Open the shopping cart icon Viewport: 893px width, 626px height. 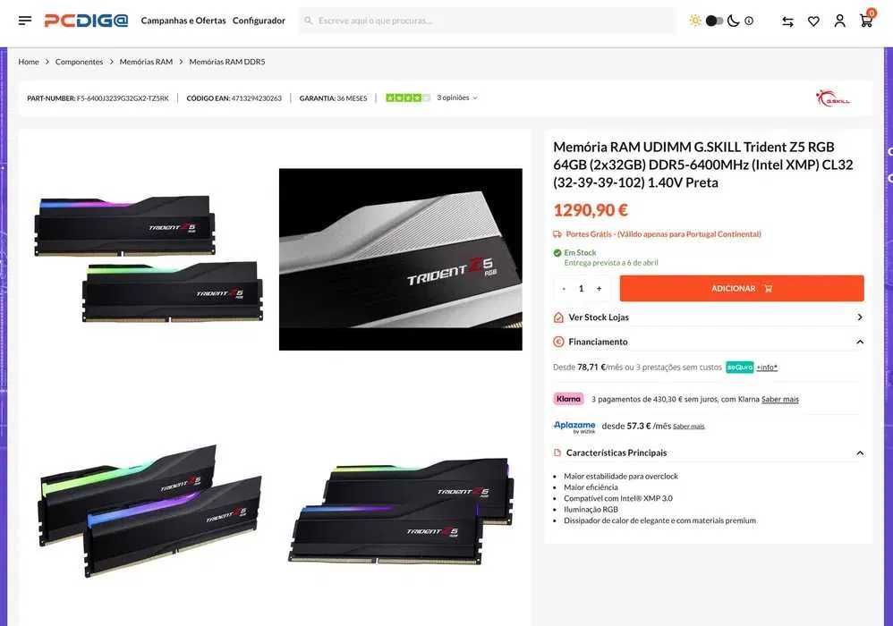click(x=866, y=21)
